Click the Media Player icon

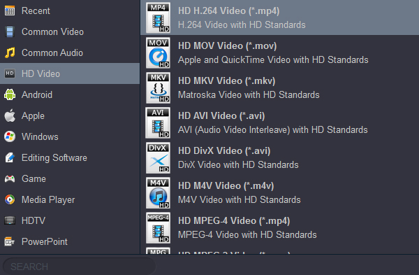coord(10,199)
